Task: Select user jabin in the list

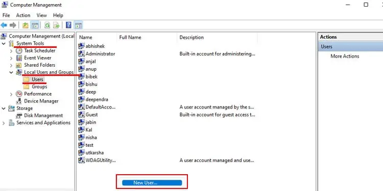Action: point(91,122)
